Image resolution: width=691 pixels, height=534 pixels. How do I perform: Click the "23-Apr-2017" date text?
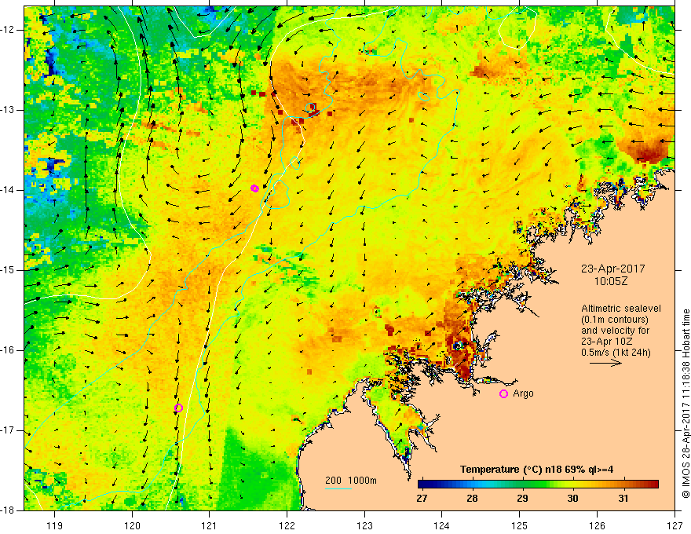coord(612,269)
